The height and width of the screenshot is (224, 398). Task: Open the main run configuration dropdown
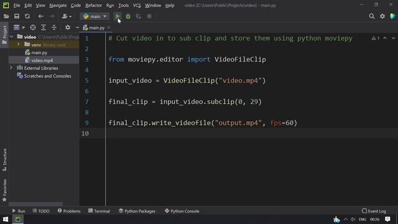tap(95, 17)
